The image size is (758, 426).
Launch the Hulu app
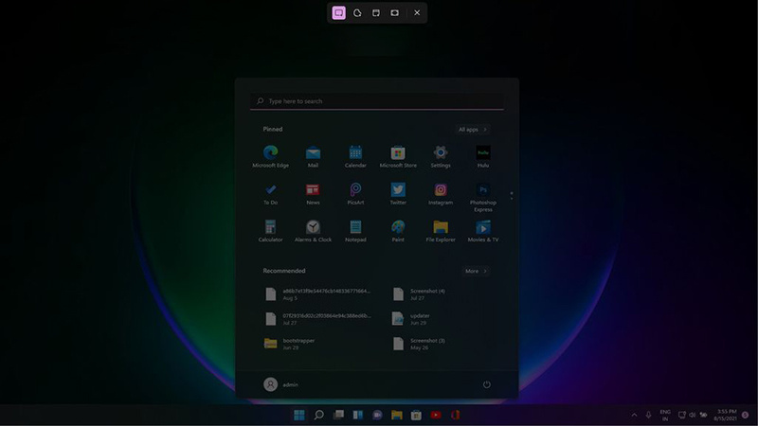pos(483,156)
